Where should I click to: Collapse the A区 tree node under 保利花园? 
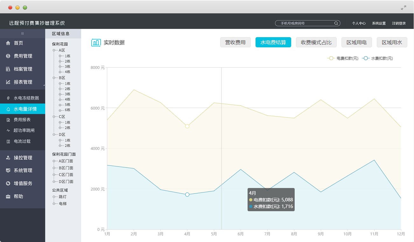[x=54, y=50]
